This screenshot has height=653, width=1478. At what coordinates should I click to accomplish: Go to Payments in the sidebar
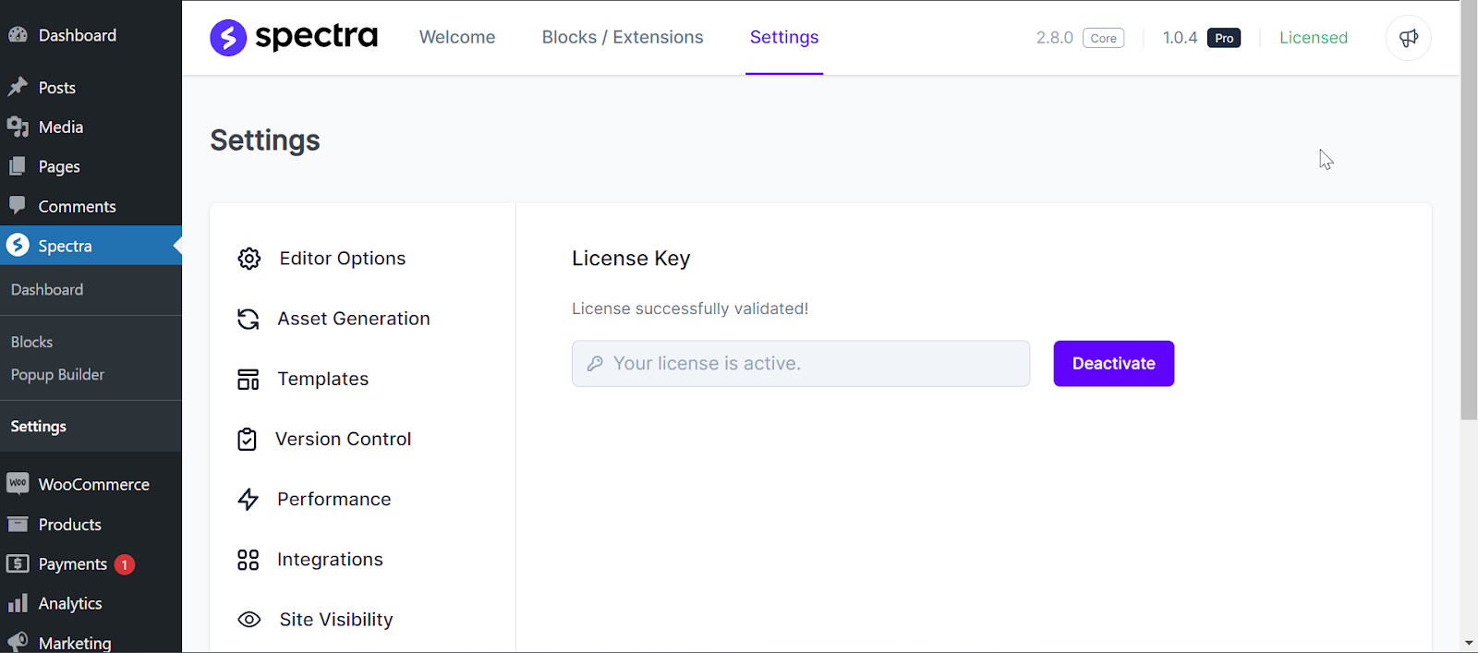pos(72,564)
